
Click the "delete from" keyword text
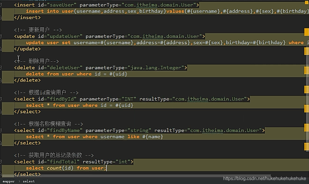click(x=42, y=74)
